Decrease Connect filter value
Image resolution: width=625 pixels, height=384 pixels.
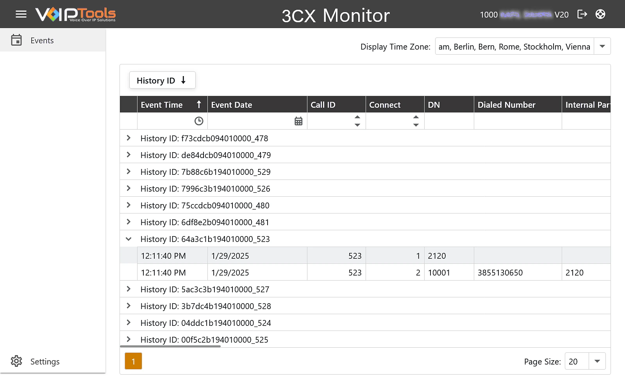[x=416, y=125]
